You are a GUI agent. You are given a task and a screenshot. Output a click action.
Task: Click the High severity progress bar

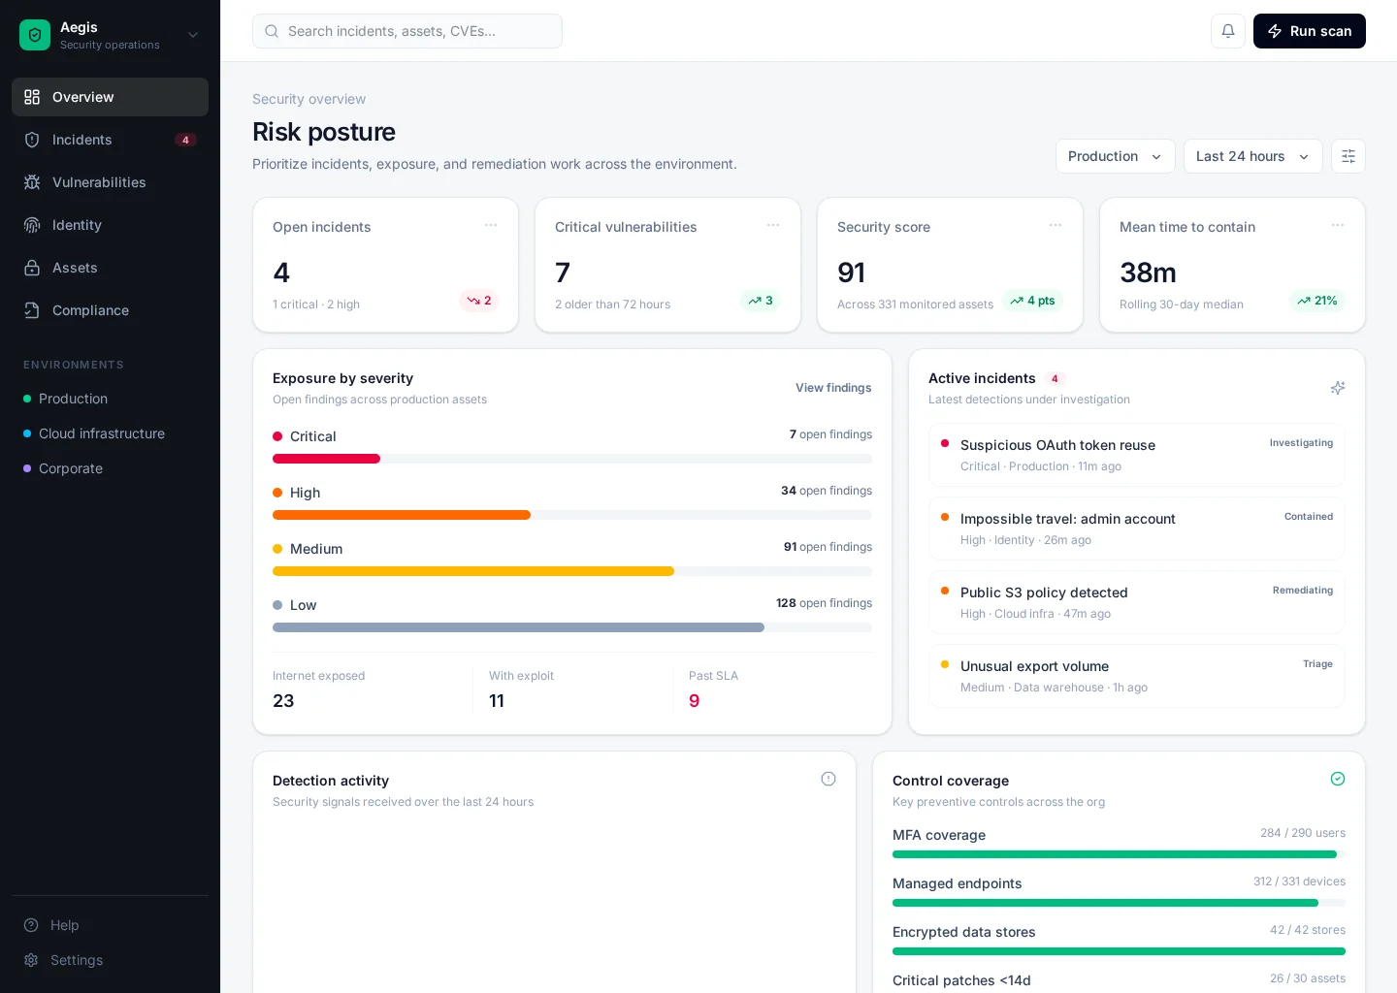tap(572, 515)
